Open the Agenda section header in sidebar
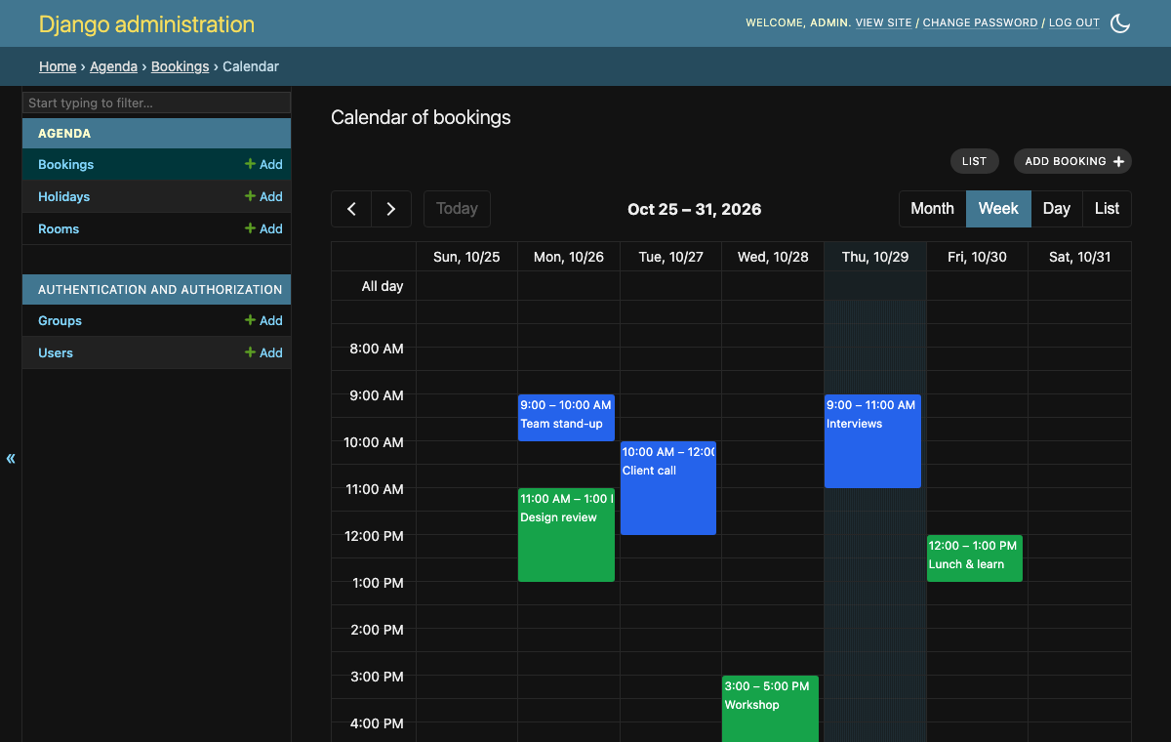Image resolution: width=1171 pixels, height=742 pixels. tap(64, 134)
